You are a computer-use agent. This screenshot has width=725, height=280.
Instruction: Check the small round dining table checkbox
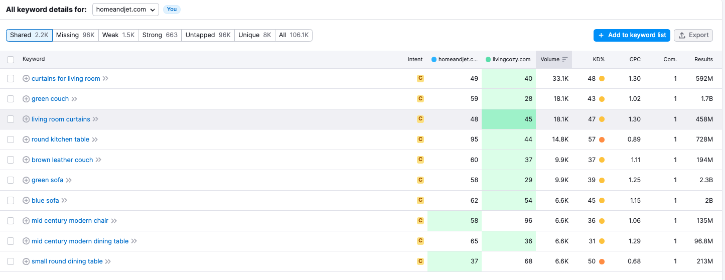coord(11,261)
